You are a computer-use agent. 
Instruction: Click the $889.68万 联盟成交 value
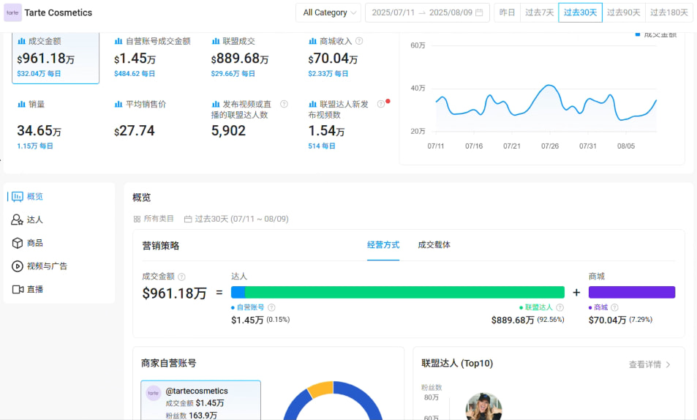240,59
